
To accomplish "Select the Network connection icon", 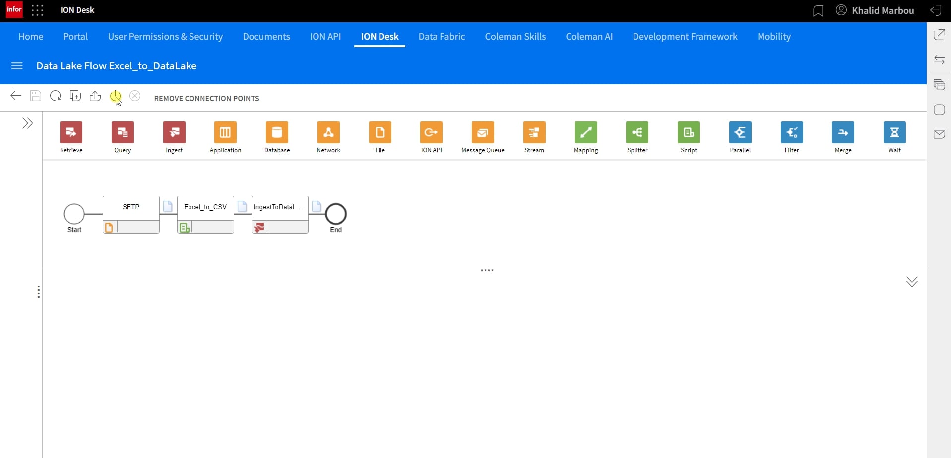I will [328, 132].
